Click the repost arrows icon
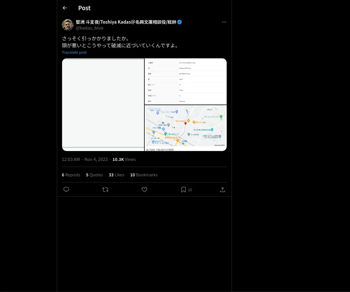Image resolution: width=350 pixels, height=292 pixels. point(105,190)
